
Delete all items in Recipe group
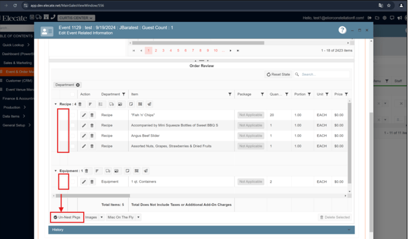80,104
